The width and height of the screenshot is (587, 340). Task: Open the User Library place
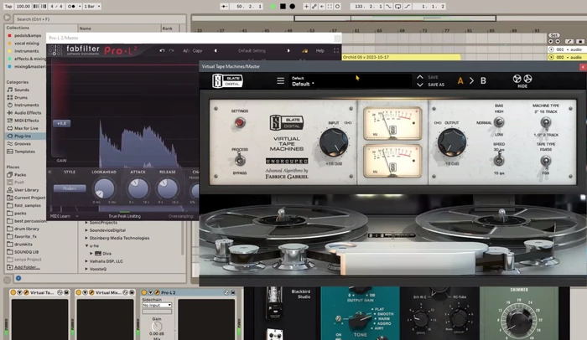click(26, 190)
